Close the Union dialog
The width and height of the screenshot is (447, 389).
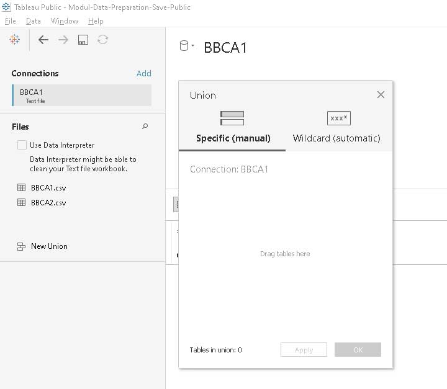381,95
